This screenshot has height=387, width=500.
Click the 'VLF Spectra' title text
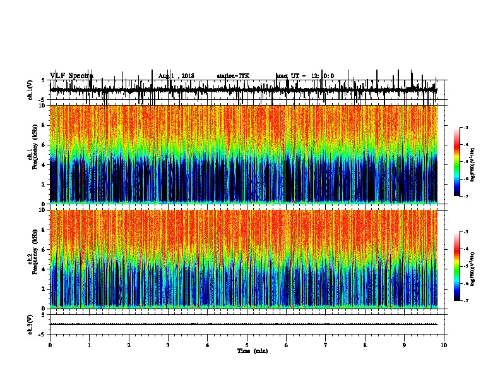pyautogui.click(x=71, y=76)
